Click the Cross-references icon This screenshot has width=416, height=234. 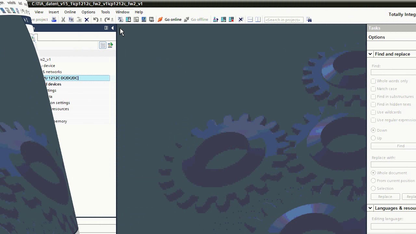pyautogui.click(x=241, y=19)
